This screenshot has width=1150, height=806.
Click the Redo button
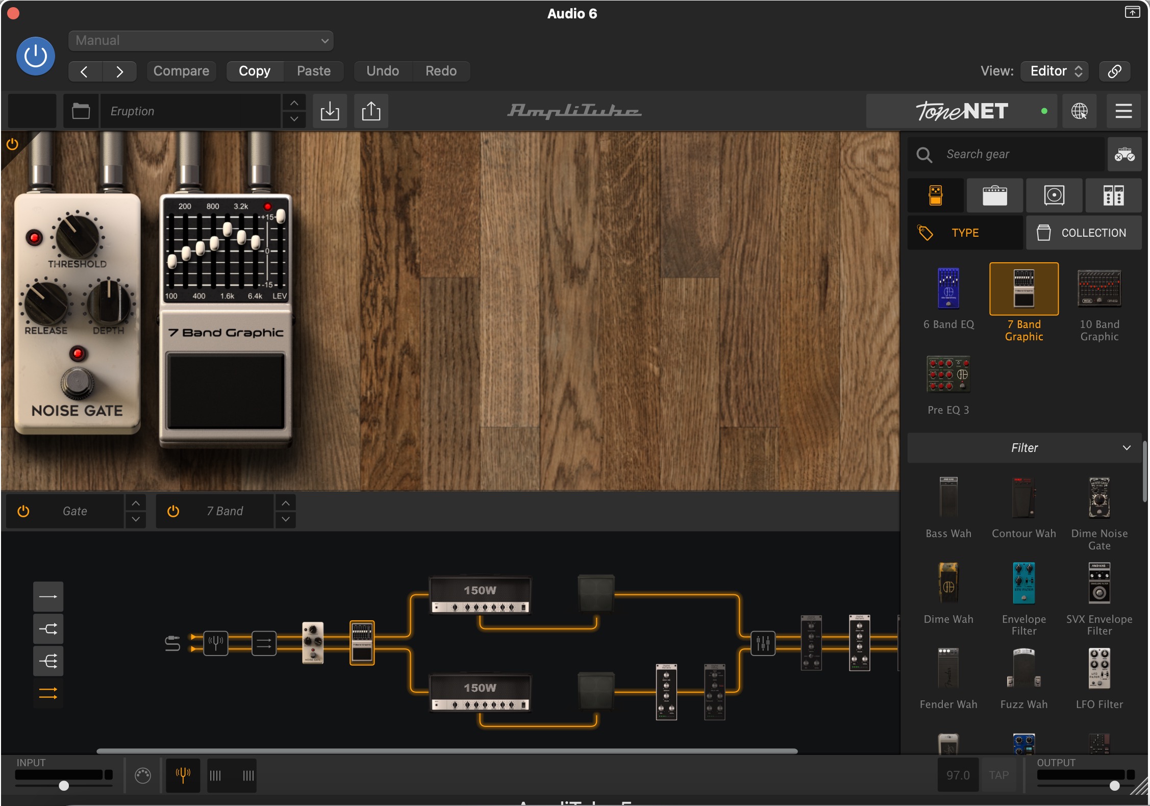441,71
